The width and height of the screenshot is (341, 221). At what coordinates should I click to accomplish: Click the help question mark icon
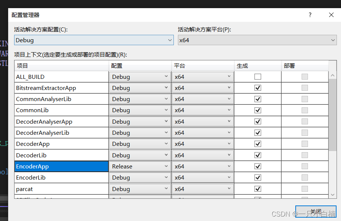coord(310,15)
